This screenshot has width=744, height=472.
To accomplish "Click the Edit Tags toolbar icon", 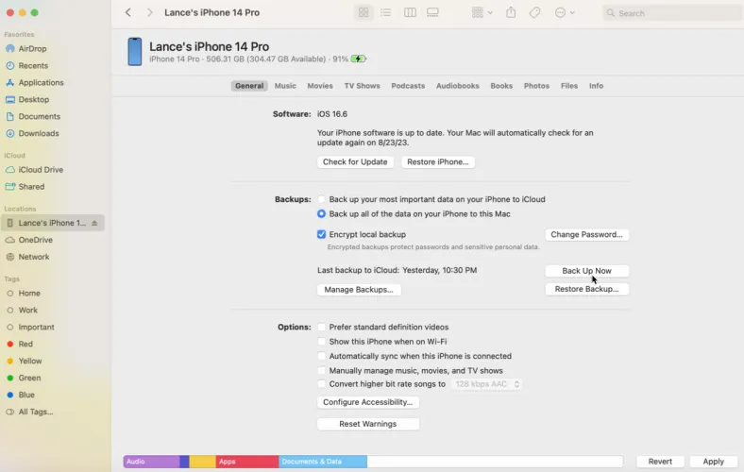I will 534,13.
